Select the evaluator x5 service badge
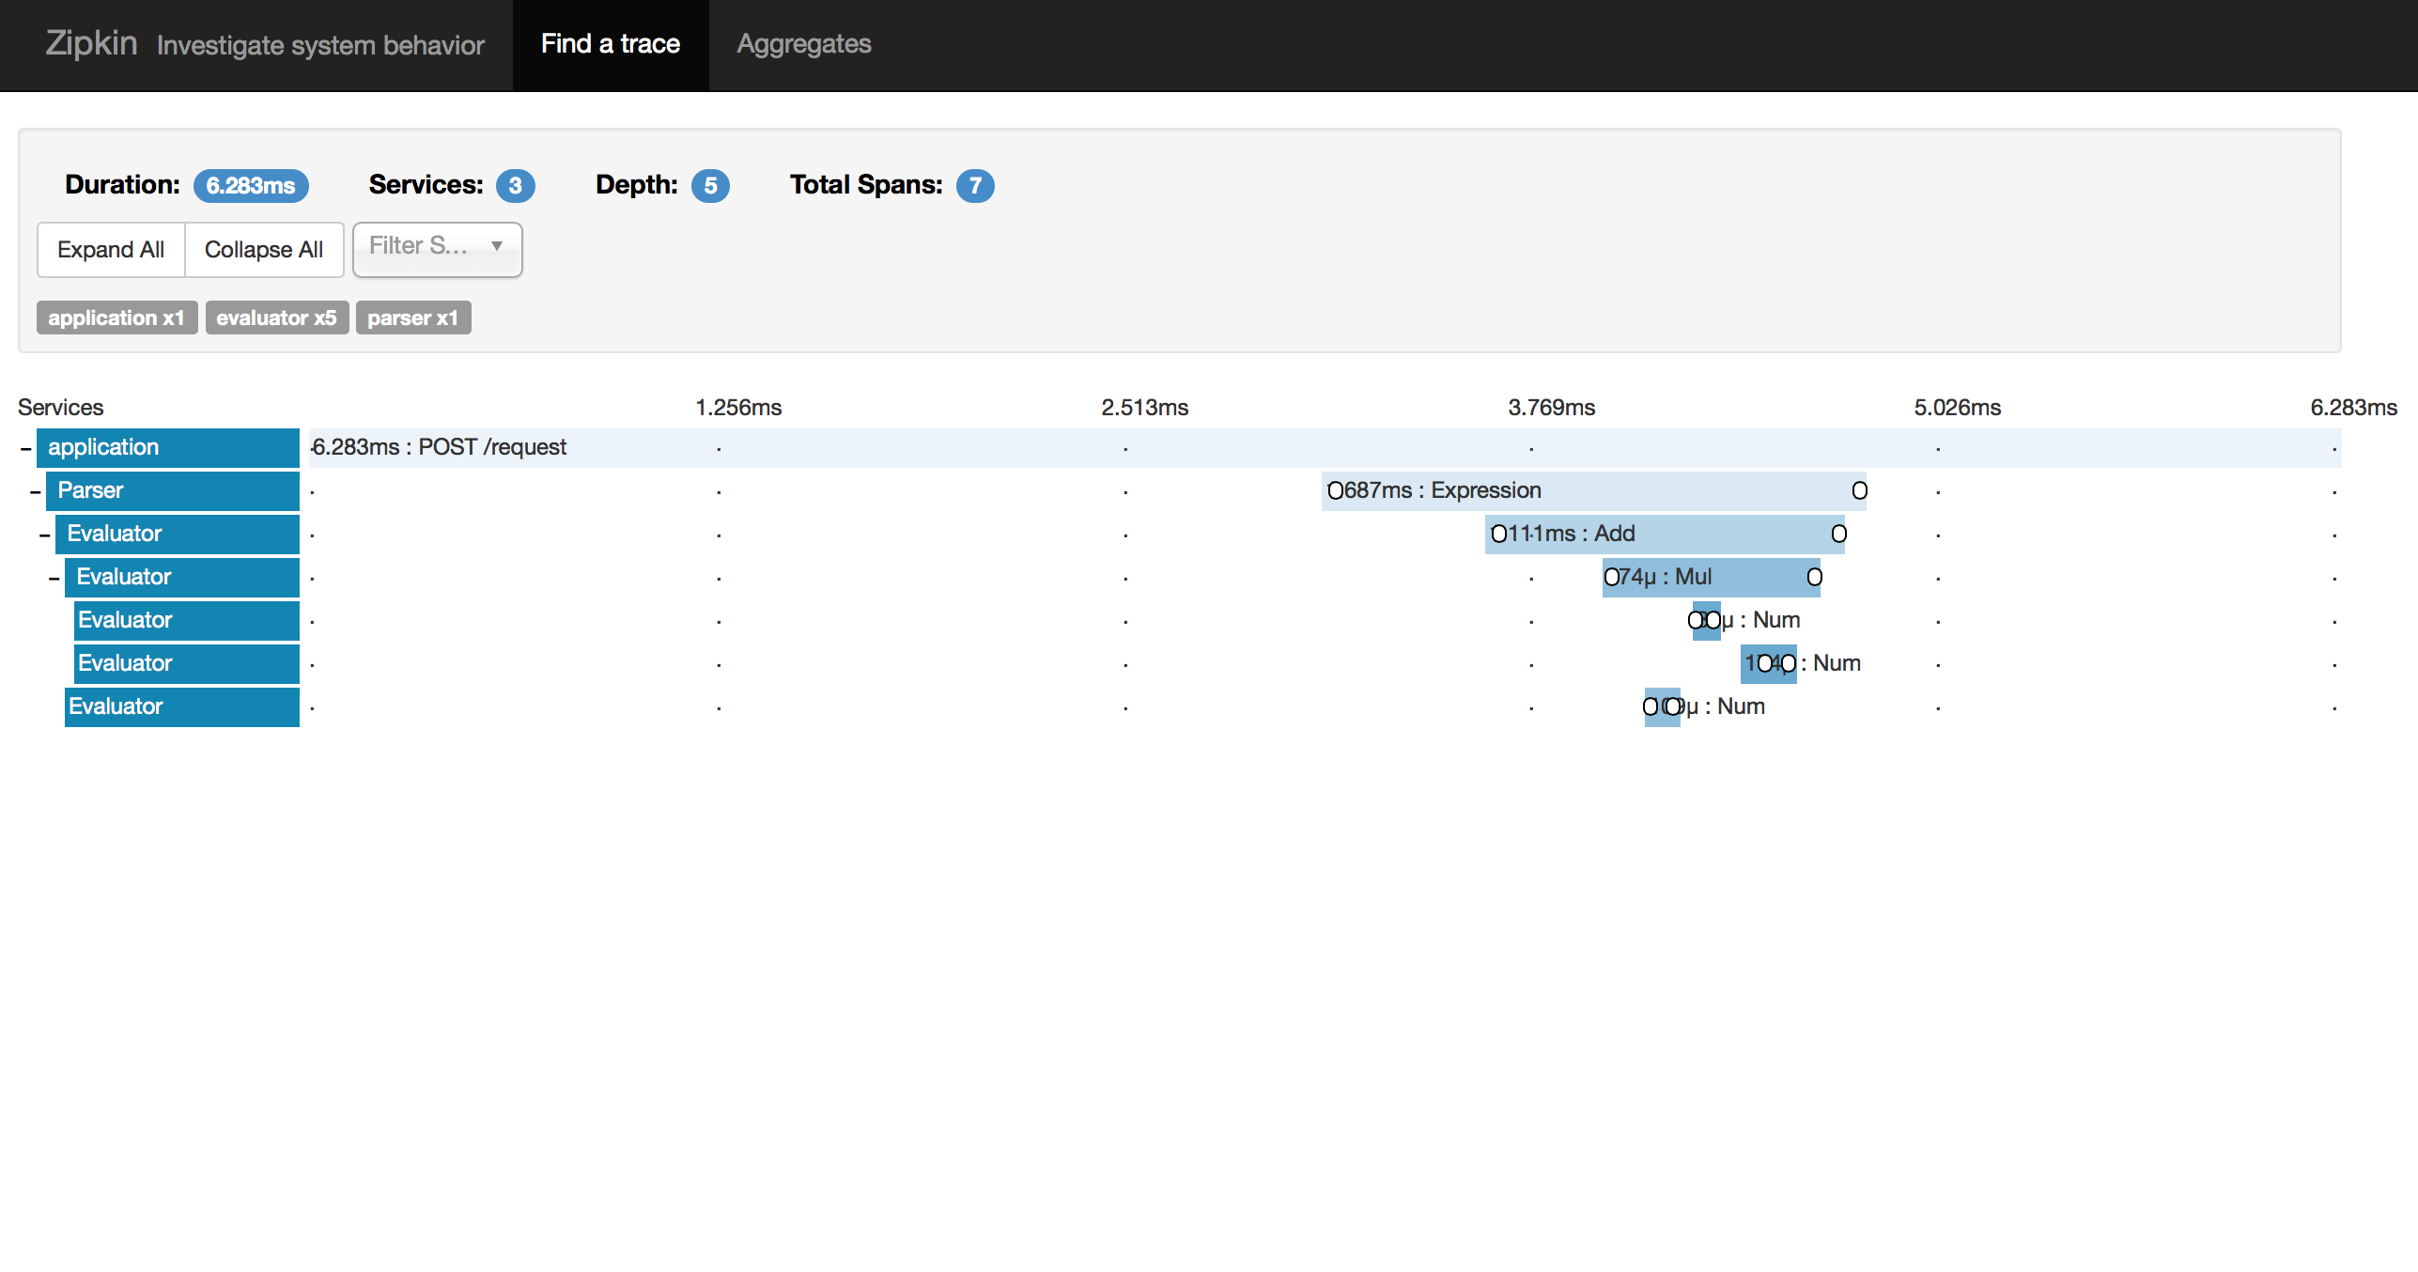 276,318
